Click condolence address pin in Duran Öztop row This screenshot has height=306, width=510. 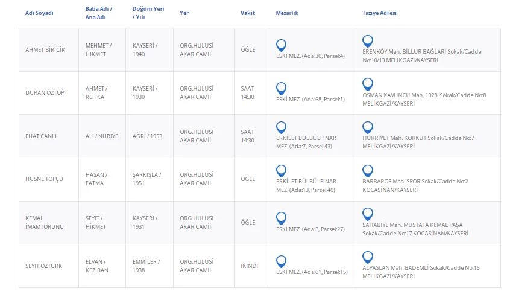(x=367, y=84)
